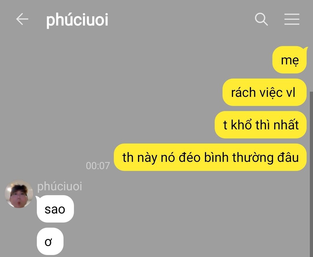Tap the phúciuoi chat title in the header
313x257 pixels.
pos(77,20)
